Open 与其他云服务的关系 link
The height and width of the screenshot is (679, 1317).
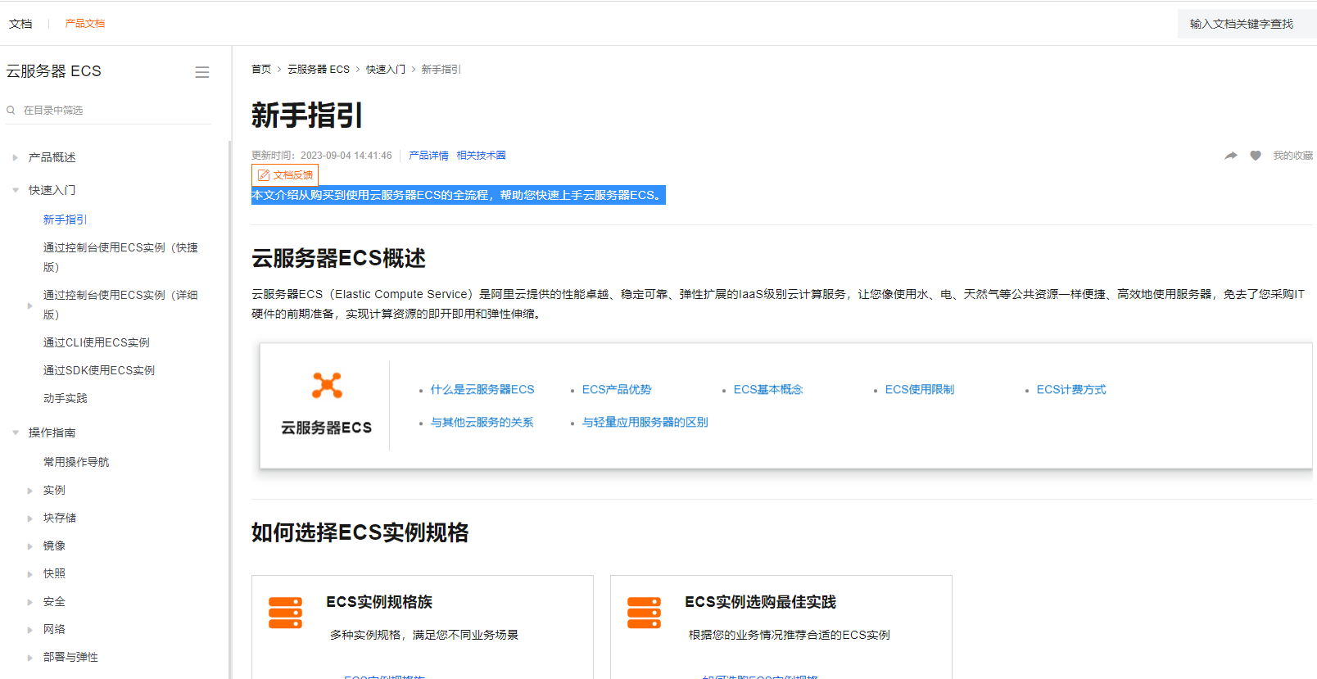click(482, 423)
